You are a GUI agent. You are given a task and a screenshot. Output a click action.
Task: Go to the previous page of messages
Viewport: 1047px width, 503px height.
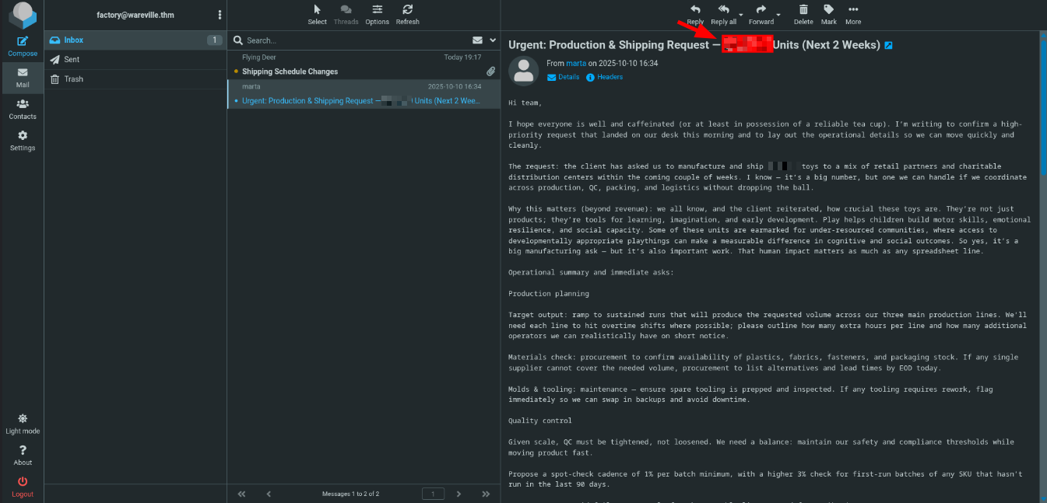click(269, 494)
